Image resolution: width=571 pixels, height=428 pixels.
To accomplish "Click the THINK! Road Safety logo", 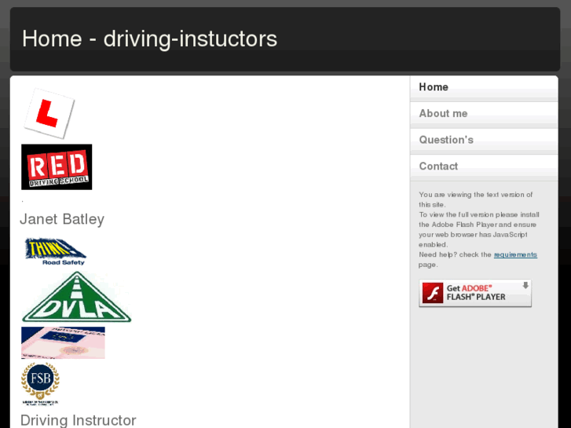I will 55,251.
